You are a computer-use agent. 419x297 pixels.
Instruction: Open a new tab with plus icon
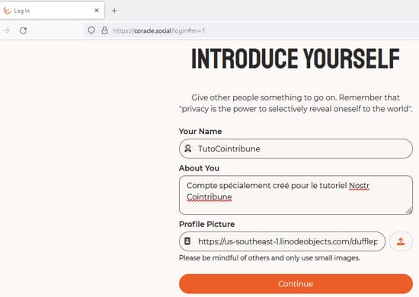[x=114, y=11]
